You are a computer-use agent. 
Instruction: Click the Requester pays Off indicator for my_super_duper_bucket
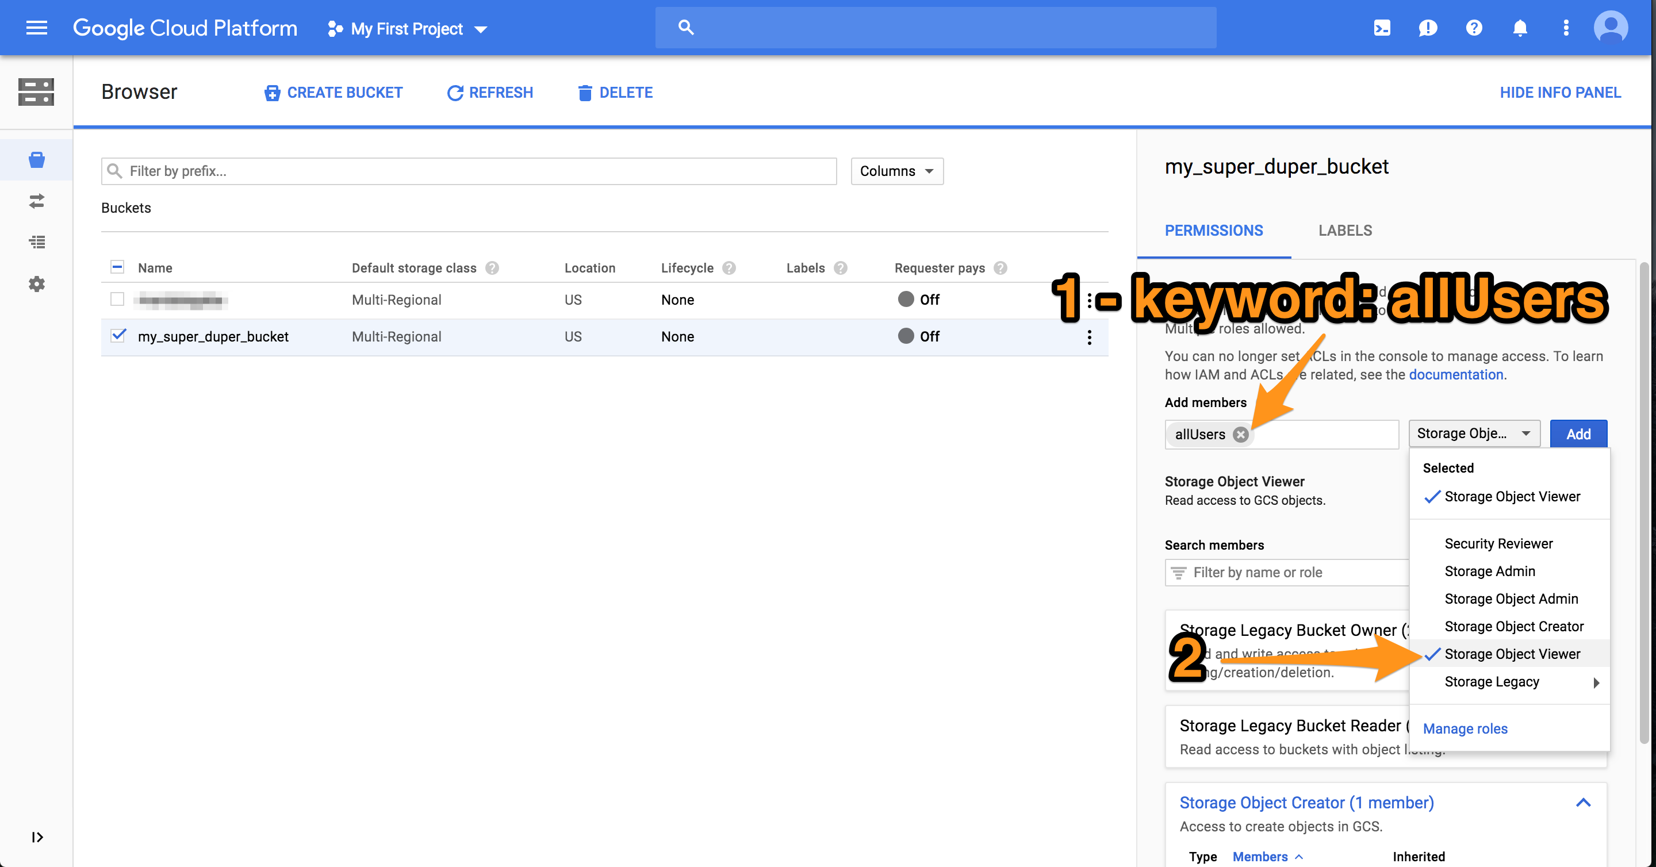(919, 336)
